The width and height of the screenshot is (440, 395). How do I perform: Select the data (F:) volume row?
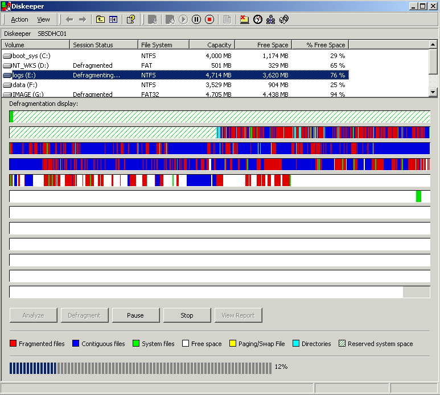[175, 85]
